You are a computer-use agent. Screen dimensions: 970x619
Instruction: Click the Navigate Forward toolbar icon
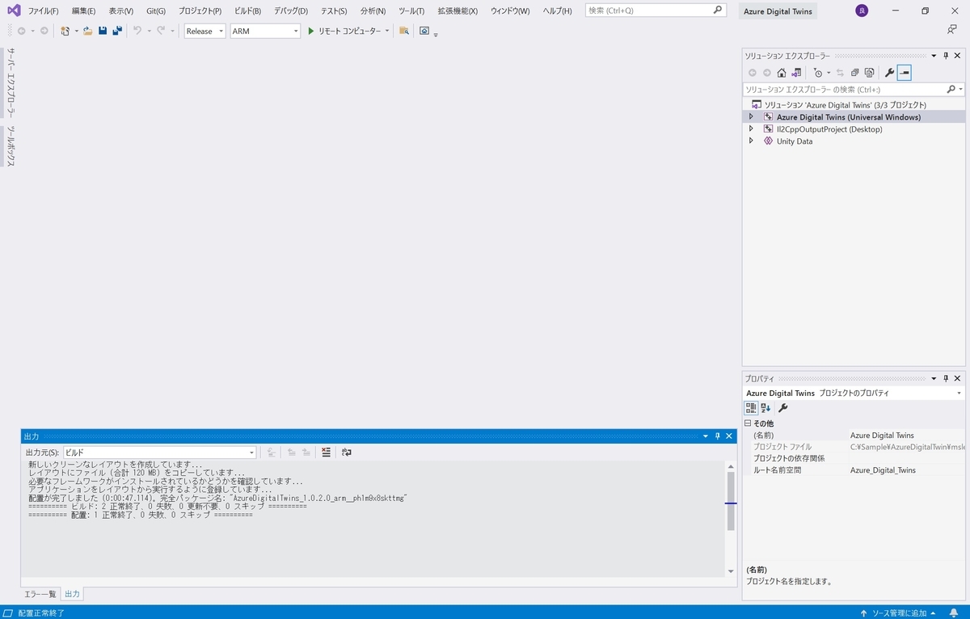(x=44, y=31)
